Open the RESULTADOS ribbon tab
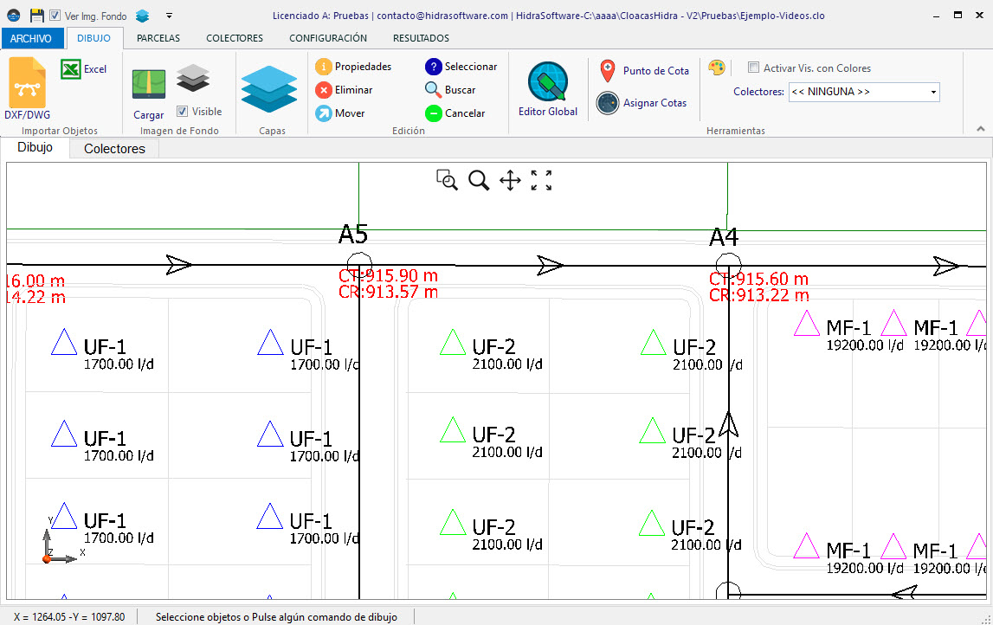This screenshot has width=993, height=625. (421, 38)
